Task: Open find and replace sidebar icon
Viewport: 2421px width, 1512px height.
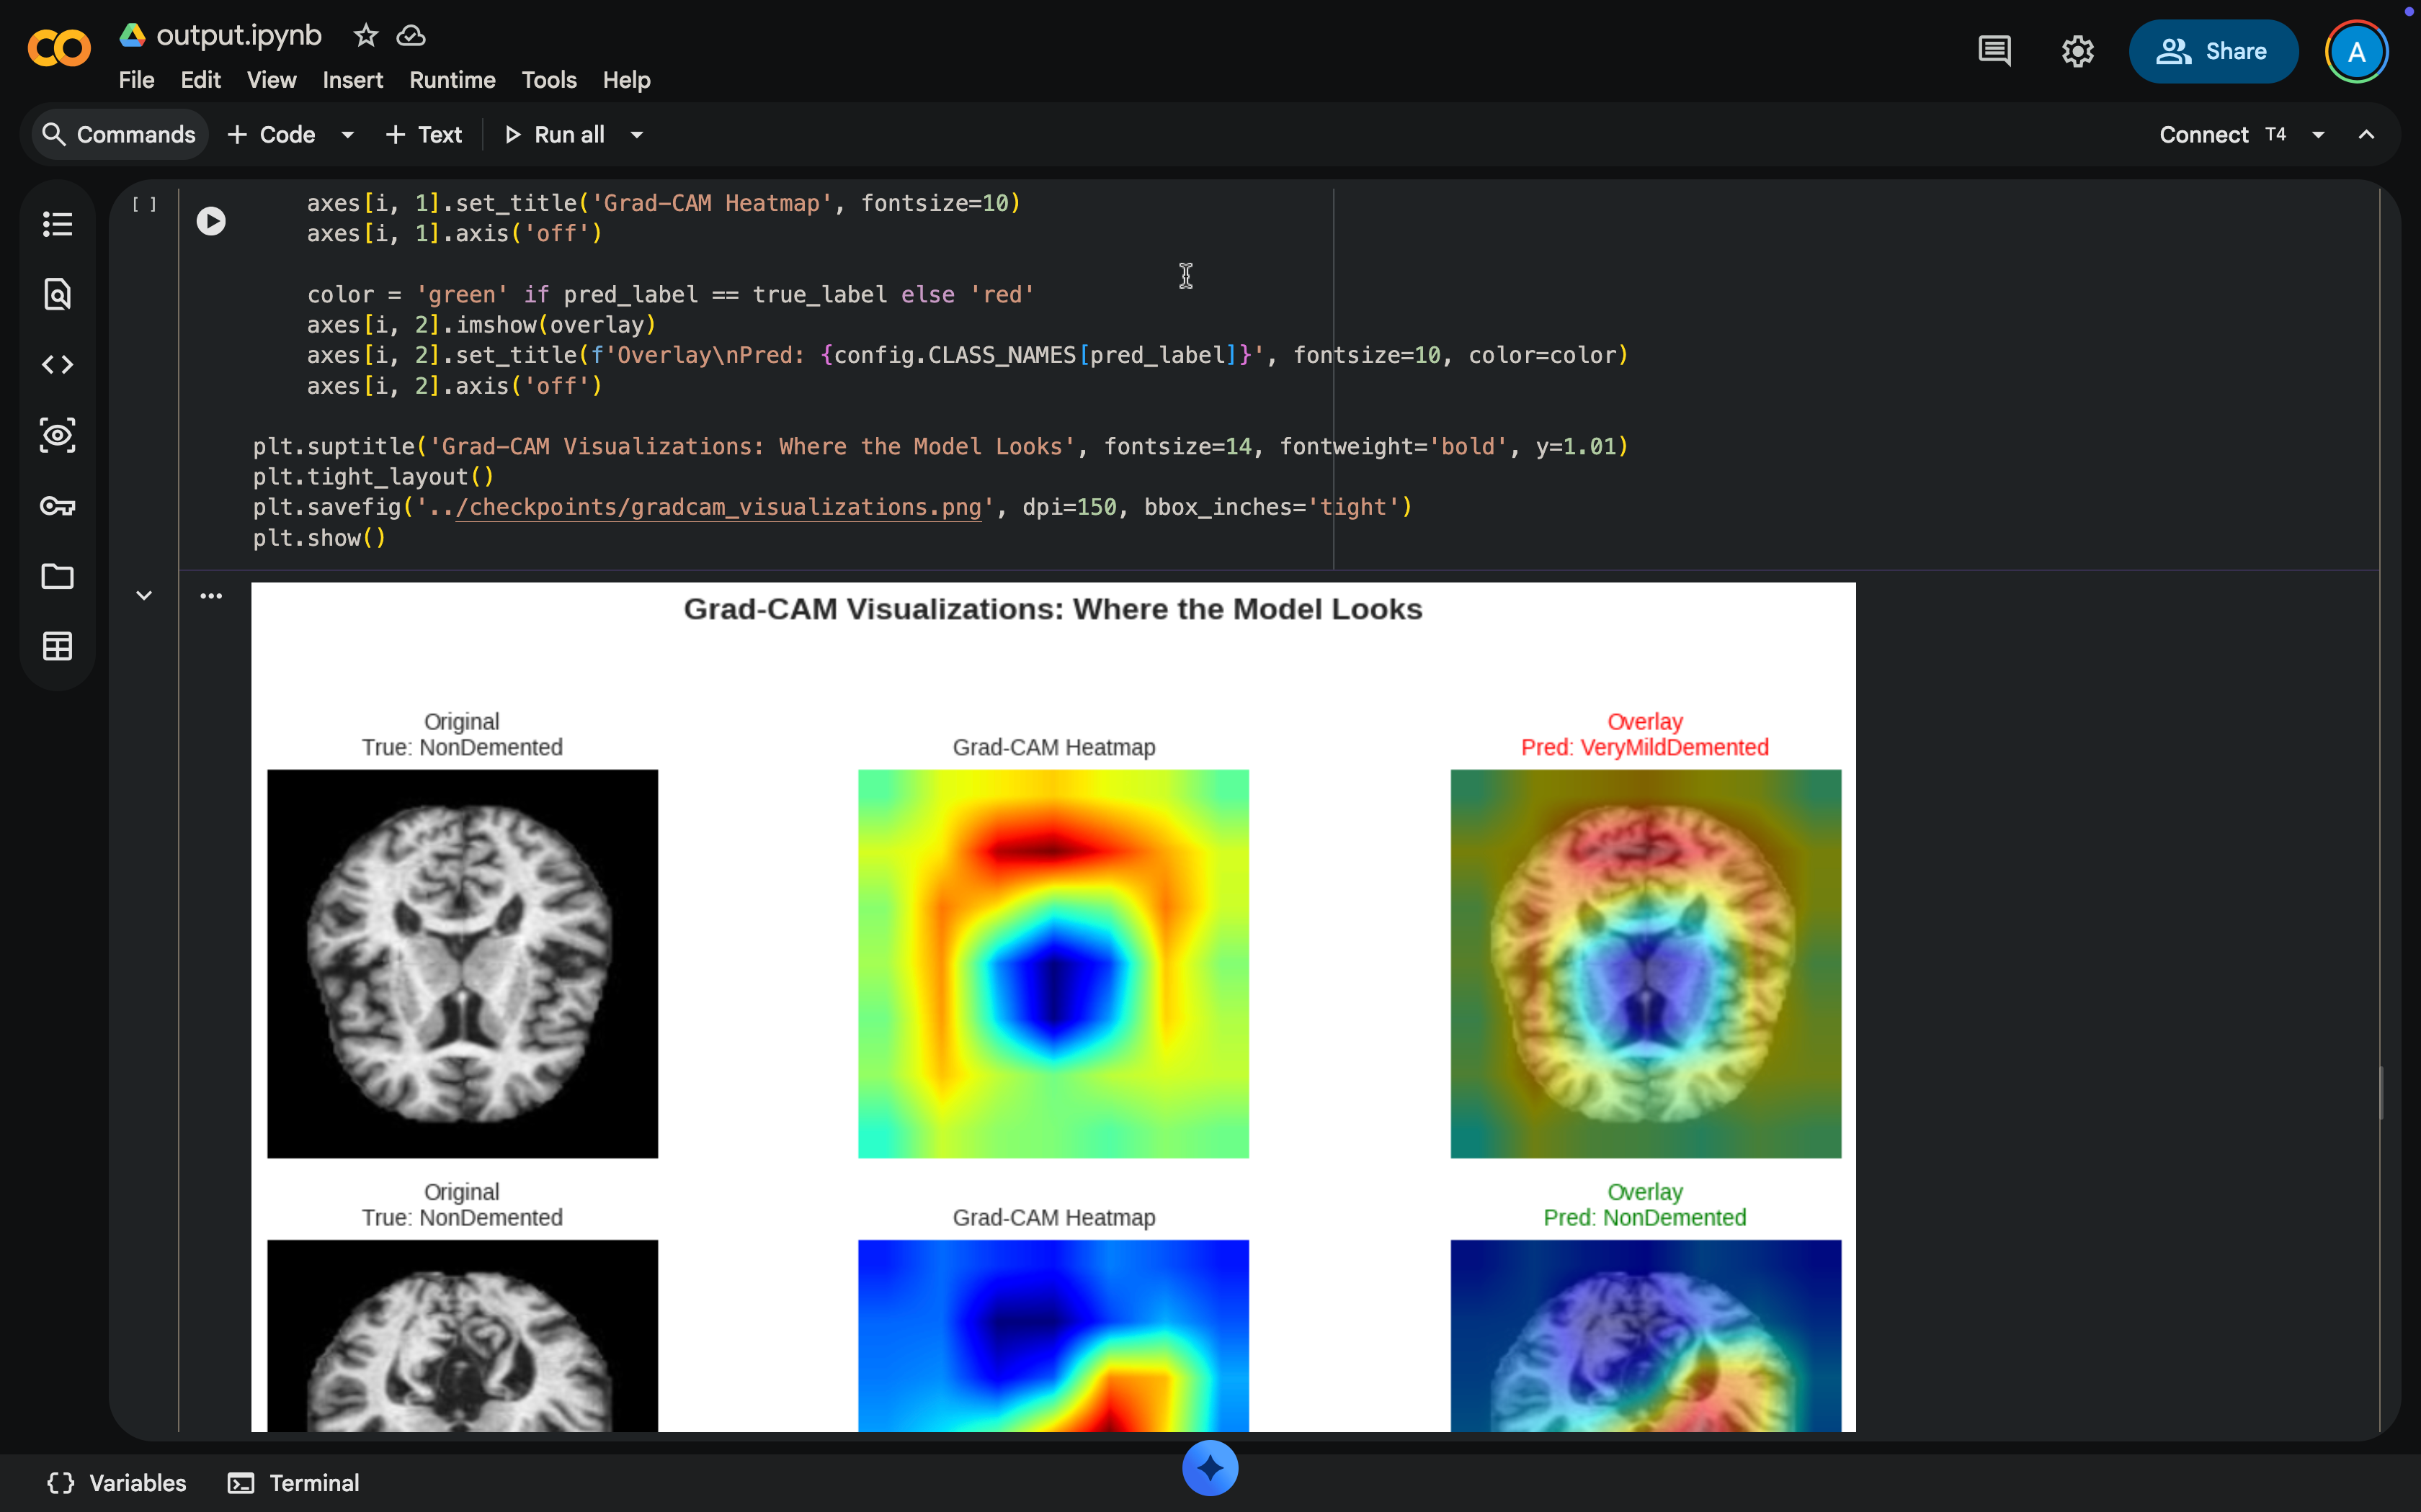Action: (x=57, y=294)
